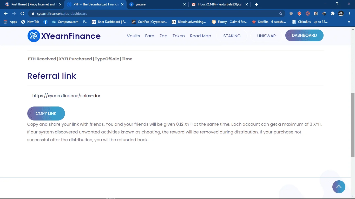Screen dimensions: 355x199
Task: Open the Apps bookmark shortcut
Action: pos(10,22)
